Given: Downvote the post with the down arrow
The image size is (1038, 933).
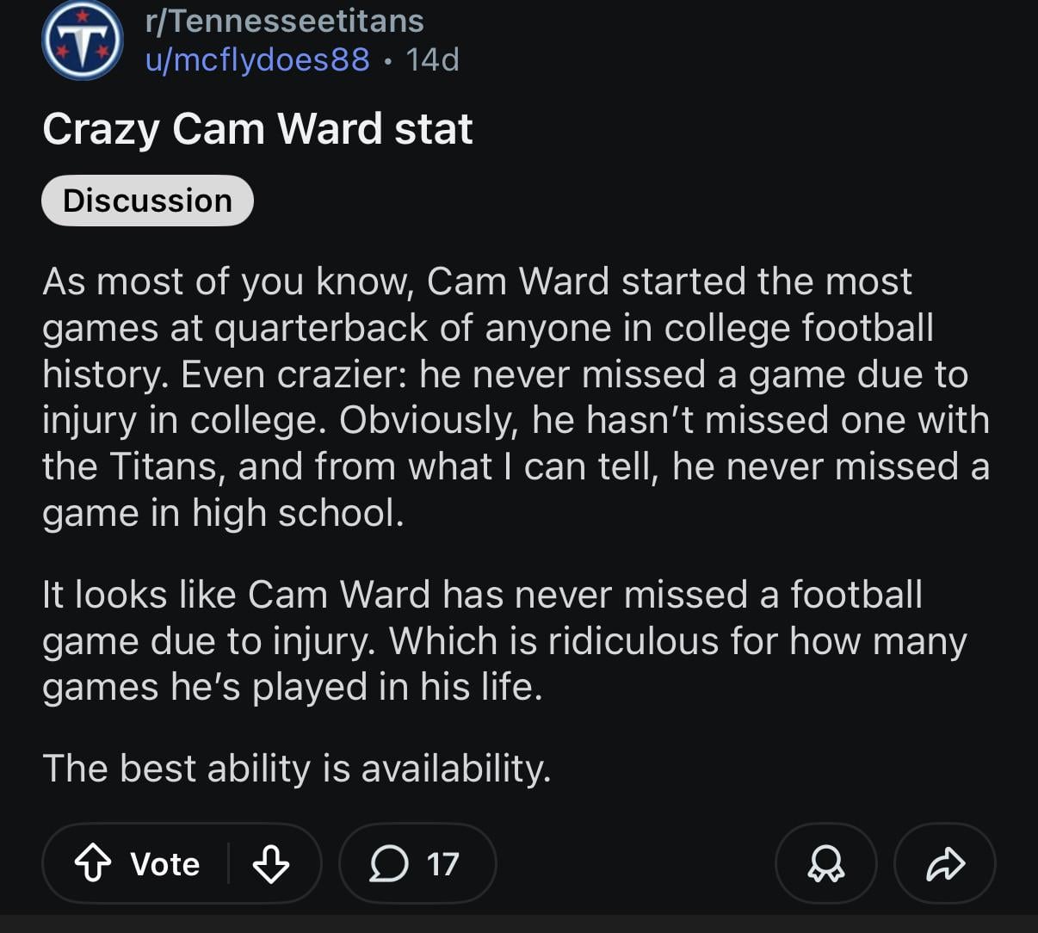Looking at the screenshot, I should (270, 863).
